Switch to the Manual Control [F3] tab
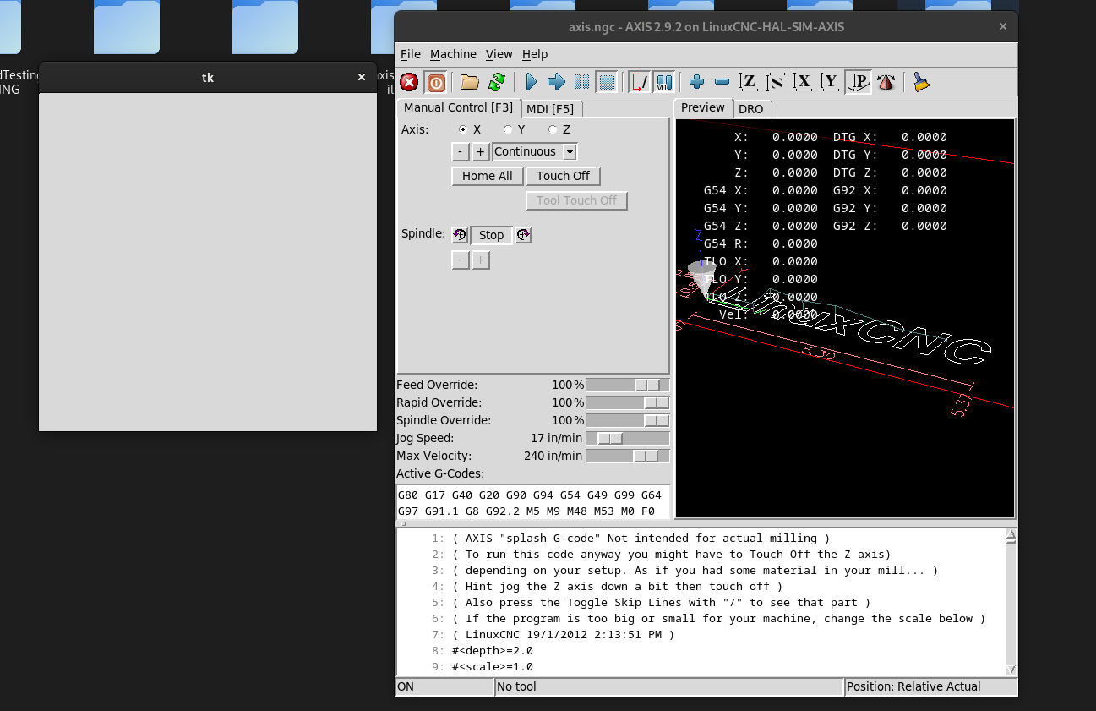This screenshot has width=1096, height=711. pyautogui.click(x=458, y=107)
